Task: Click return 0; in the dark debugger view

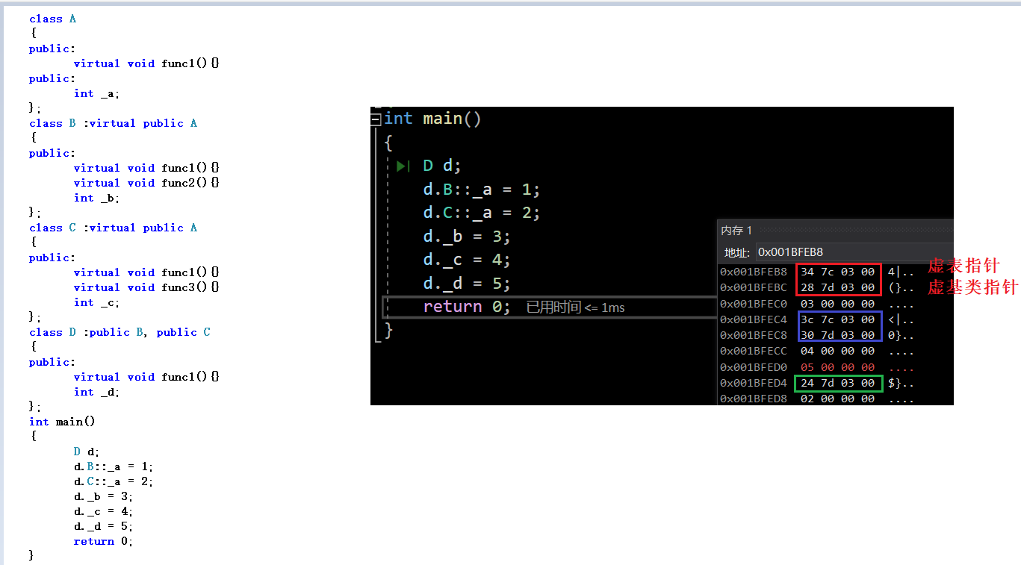Action: coord(467,307)
